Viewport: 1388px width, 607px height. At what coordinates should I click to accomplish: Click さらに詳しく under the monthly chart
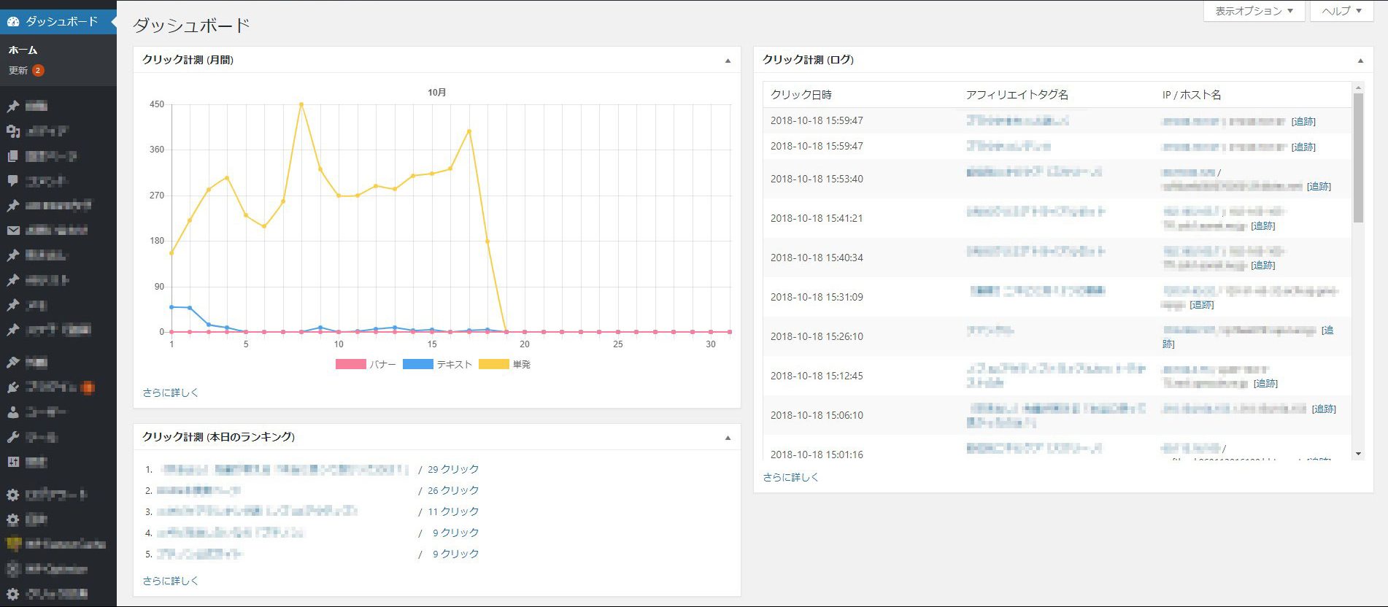[x=170, y=393]
